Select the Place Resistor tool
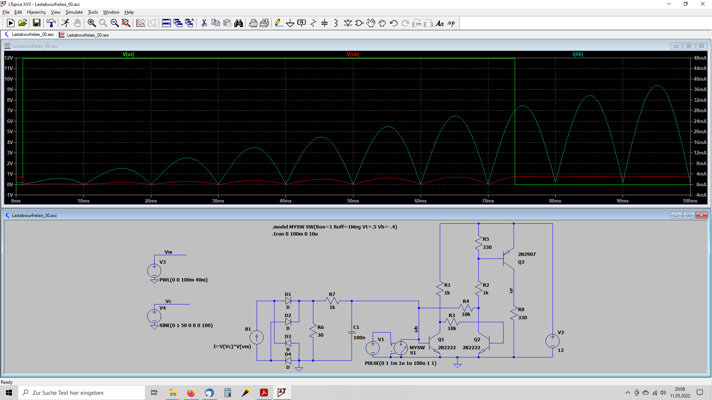This screenshot has width=712, height=400. 313,23
